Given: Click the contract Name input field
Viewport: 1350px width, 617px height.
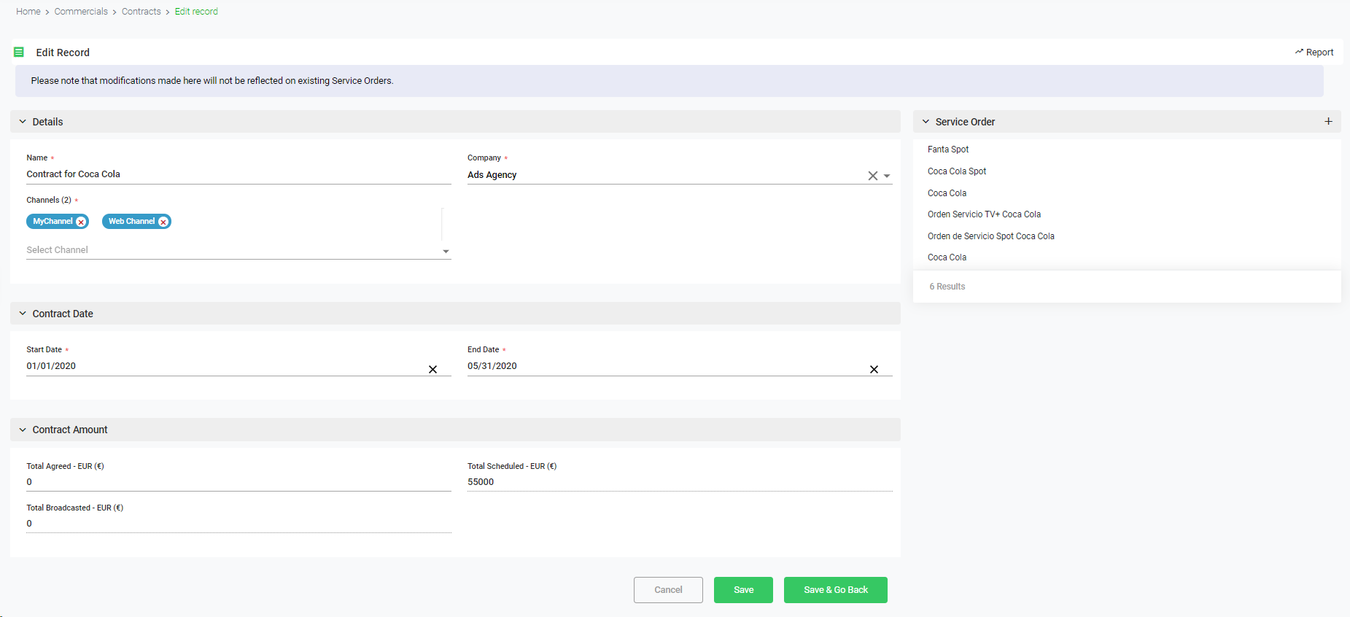Looking at the screenshot, I should pos(238,174).
